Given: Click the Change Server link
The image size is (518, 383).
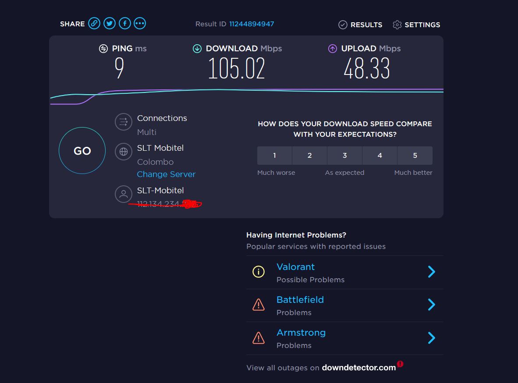Looking at the screenshot, I should coord(166,174).
